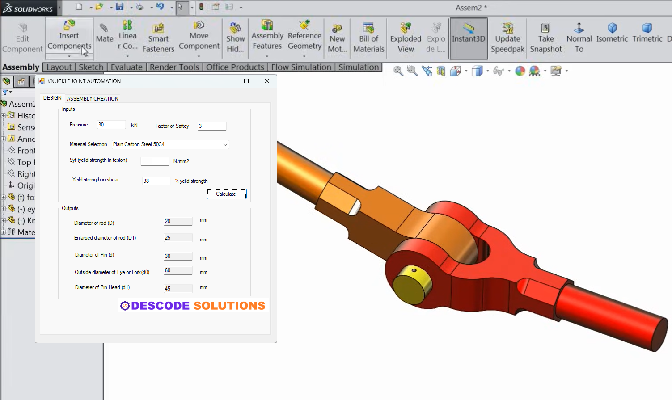Click the Factor of Safety field

click(212, 126)
